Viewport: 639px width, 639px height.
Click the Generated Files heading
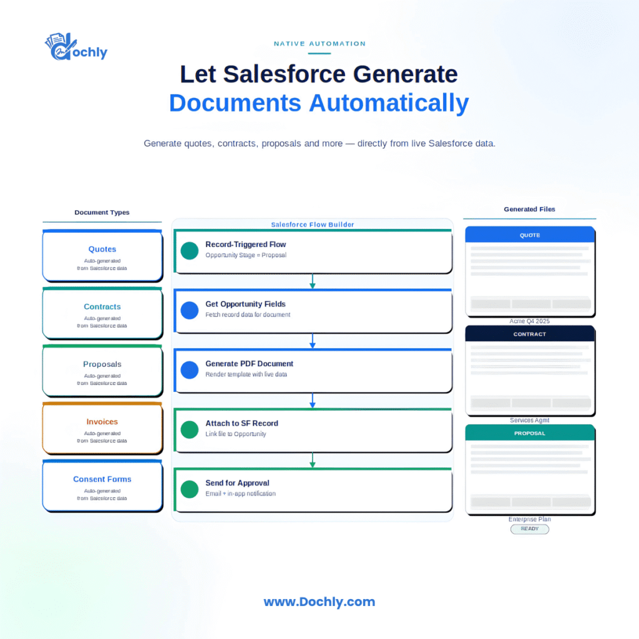[x=529, y=209]
